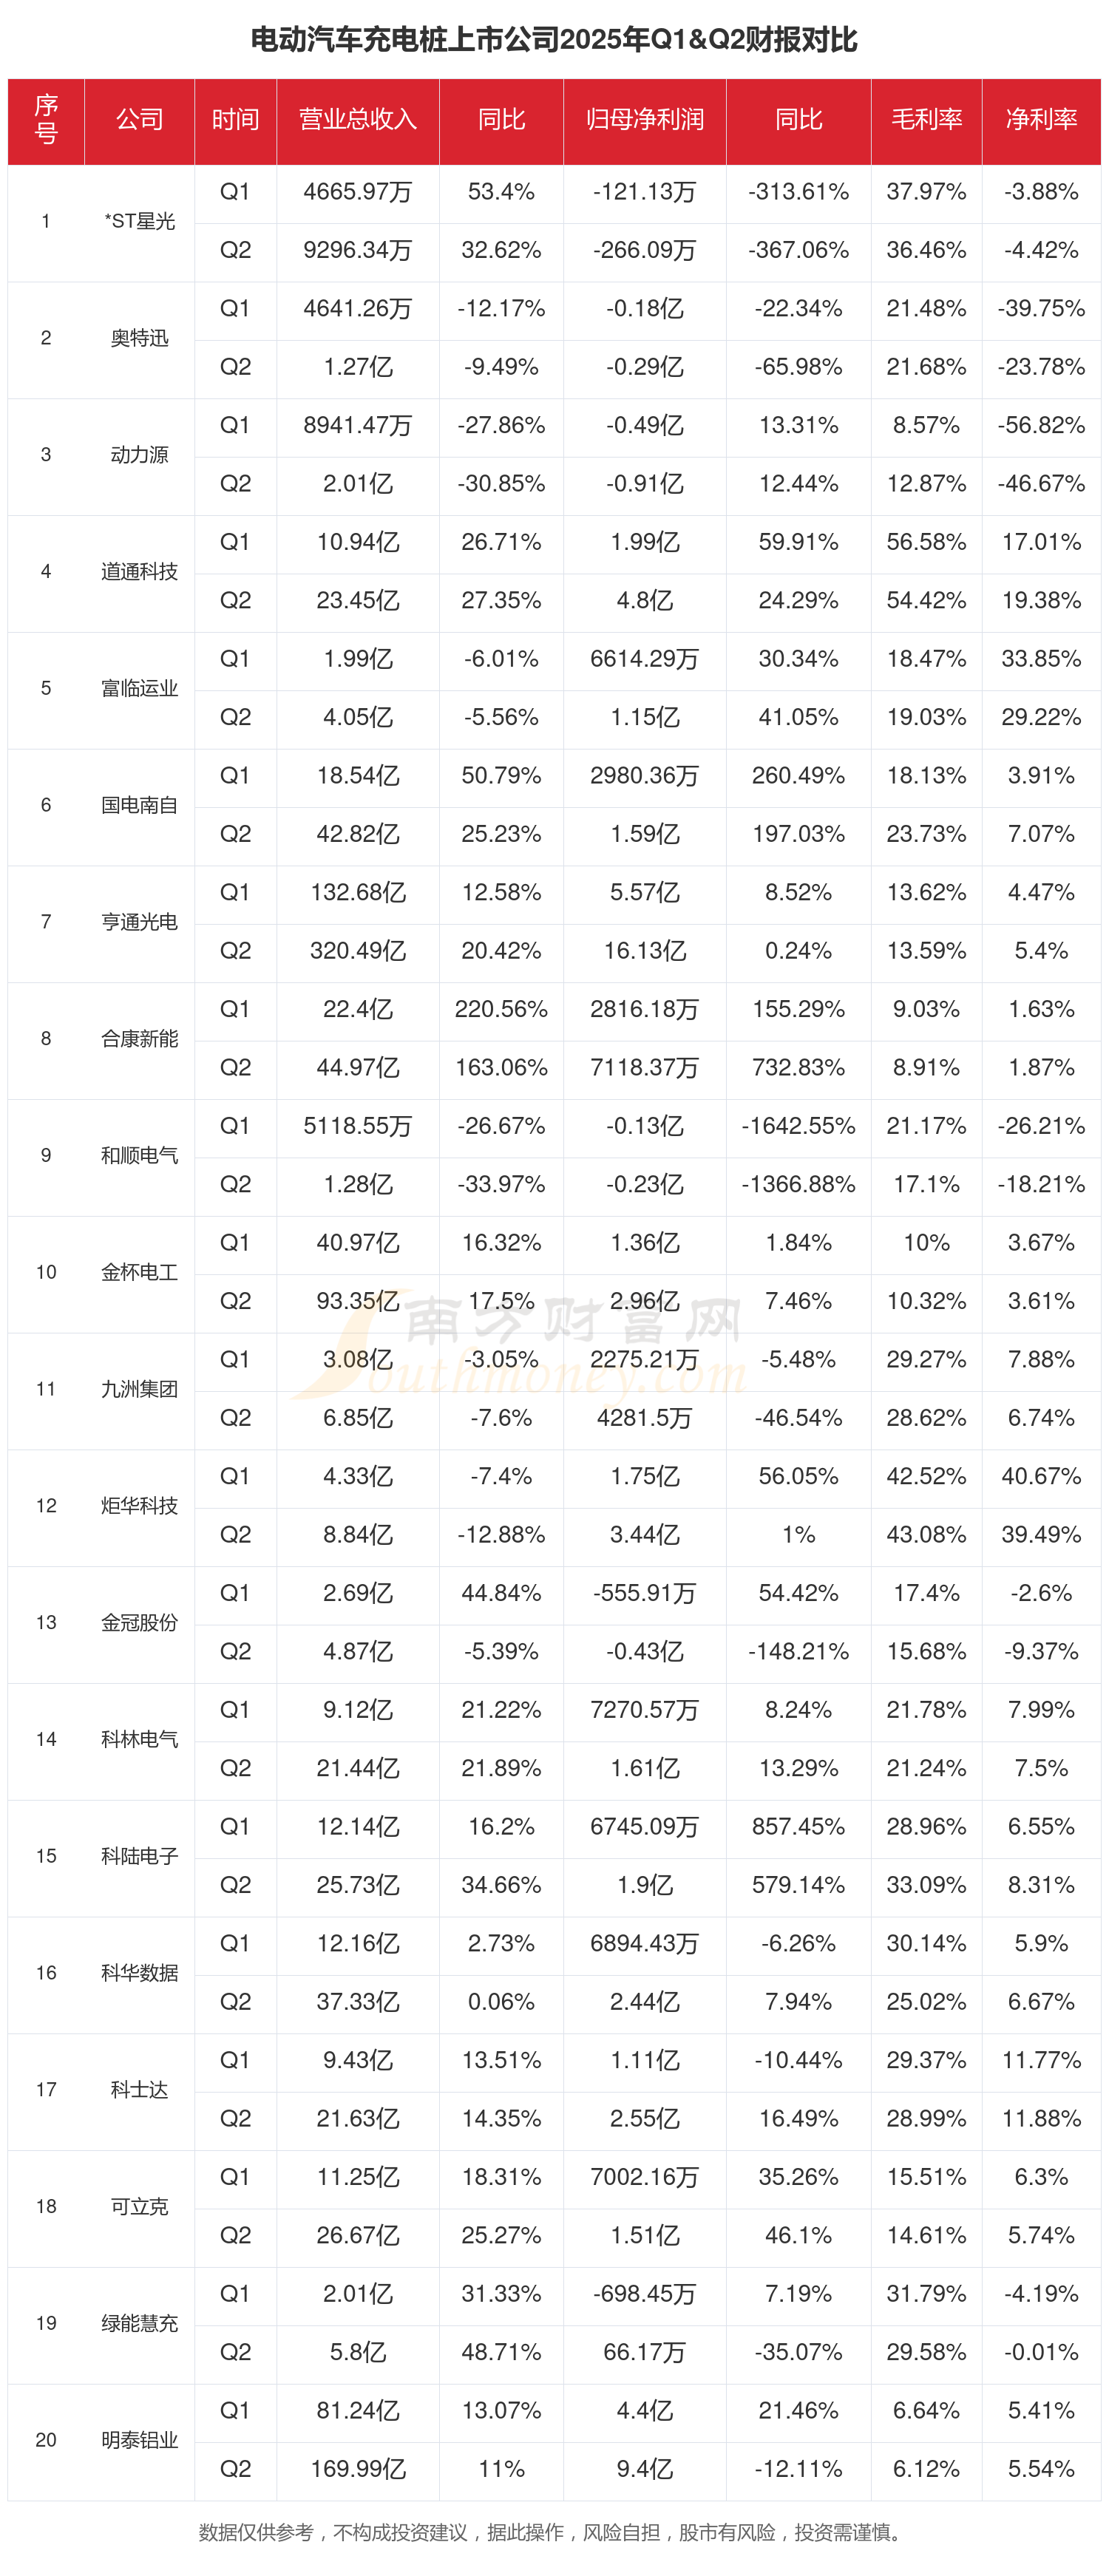The image size is (1109, 2576).
Task: Click 169.99亿 revenue value
Action: point(357,2468)
